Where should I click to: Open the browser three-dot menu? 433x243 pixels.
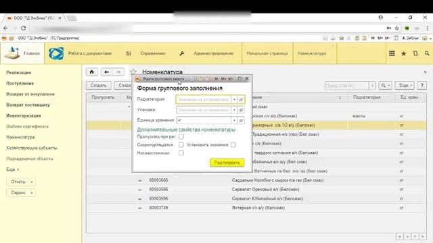tap(427, 28)
